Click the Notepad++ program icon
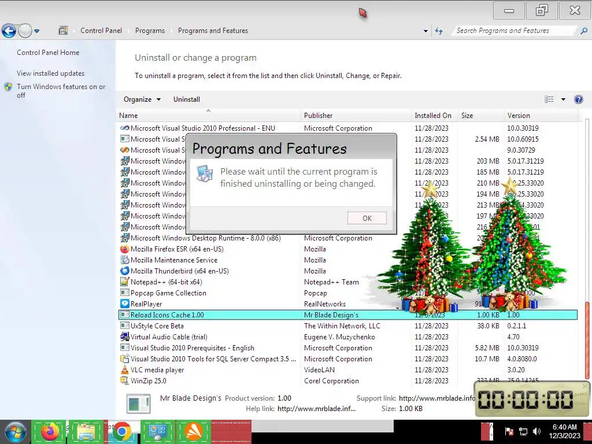The image size is (592, 444). coord(125,282)
